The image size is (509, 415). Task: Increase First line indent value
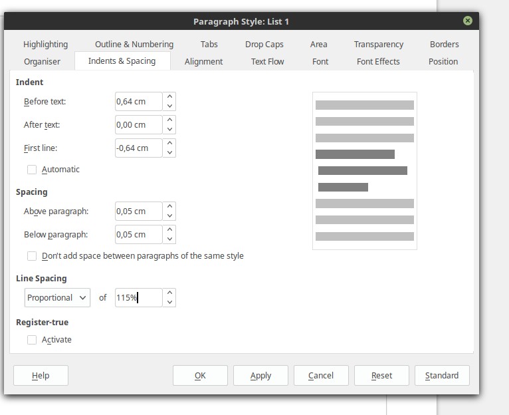click(169, 143)
